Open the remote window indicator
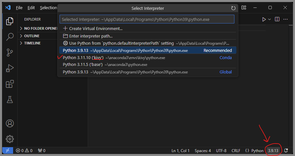The width and height of the screenshot is (295, 156). [8, 150]
